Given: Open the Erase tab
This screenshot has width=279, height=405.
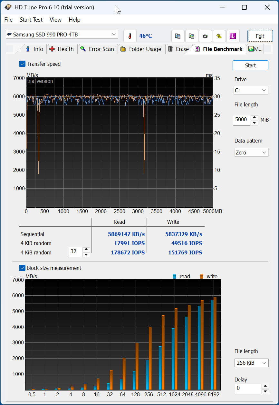Looking at the screenshot, I should coord(178,49).
